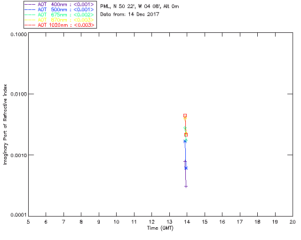This screenshot has width=301, height=240.
Task: Click the x-axis tick label 18
Action: [257, 222]
